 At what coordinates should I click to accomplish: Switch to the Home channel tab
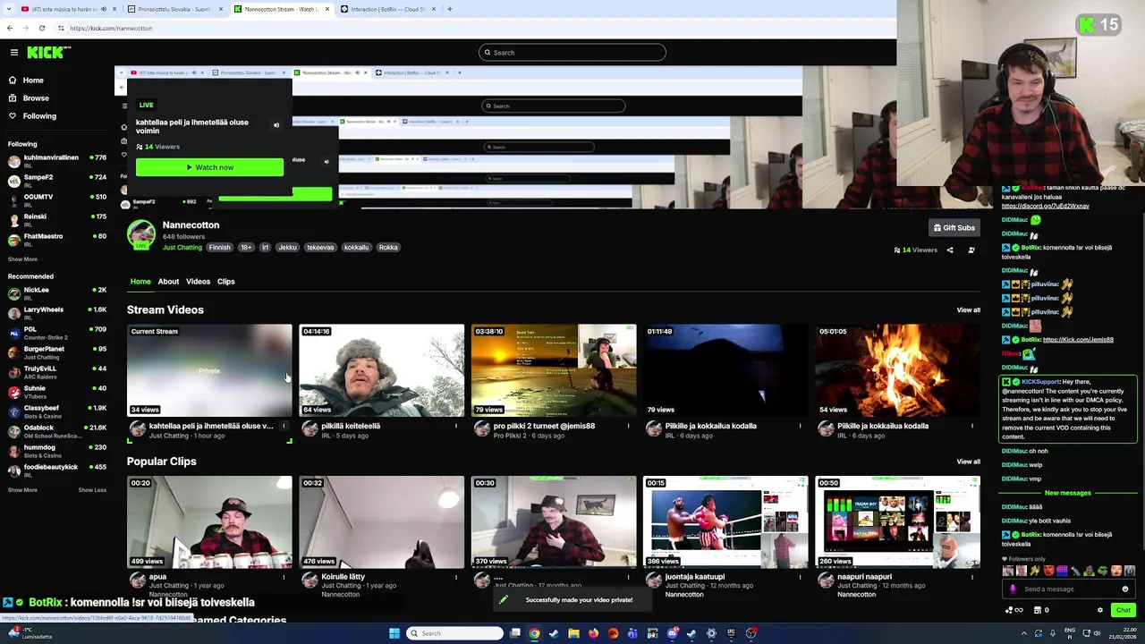point(140,282)
